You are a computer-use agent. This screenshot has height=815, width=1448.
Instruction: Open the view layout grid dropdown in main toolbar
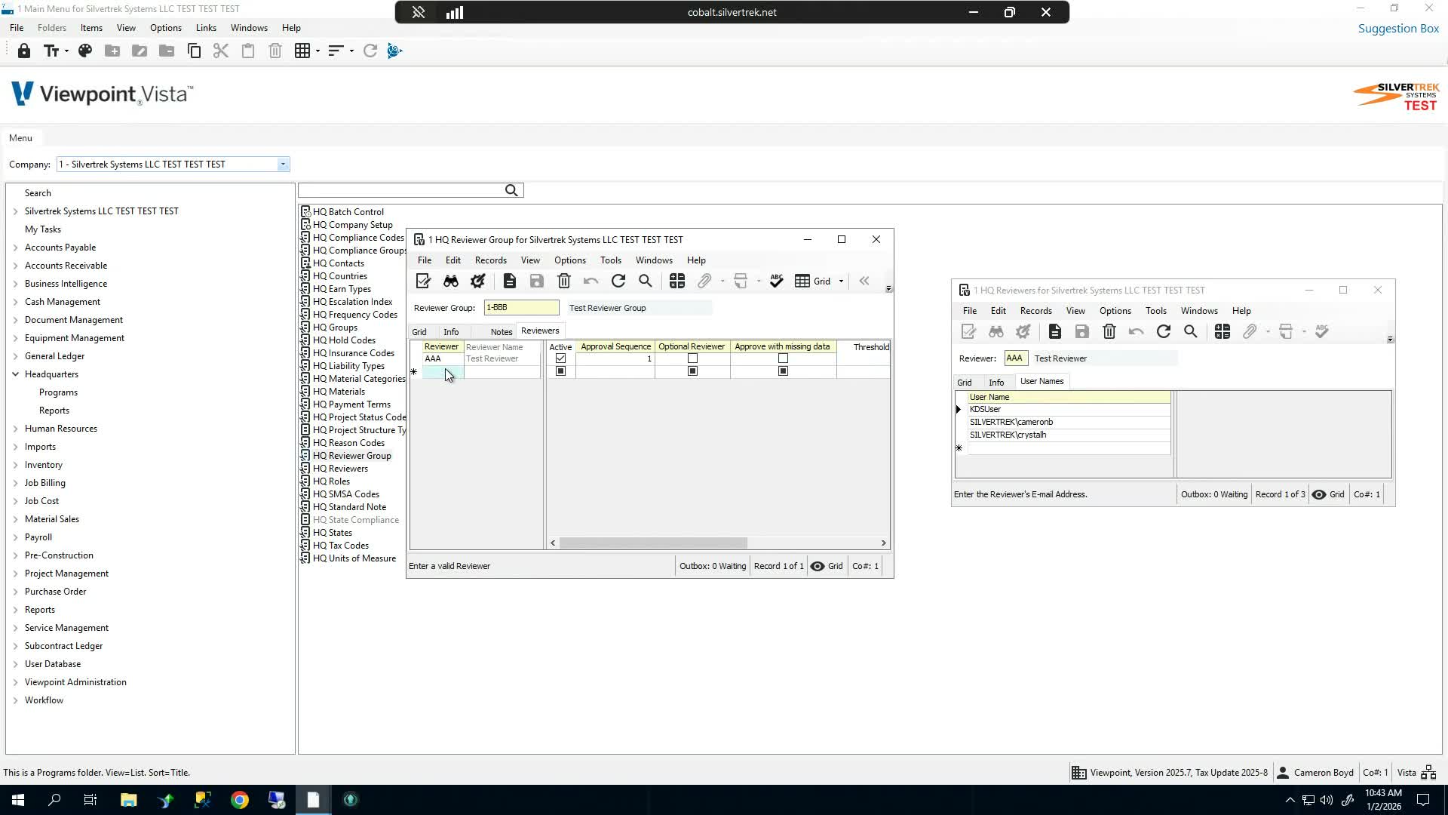click(318, 51)
